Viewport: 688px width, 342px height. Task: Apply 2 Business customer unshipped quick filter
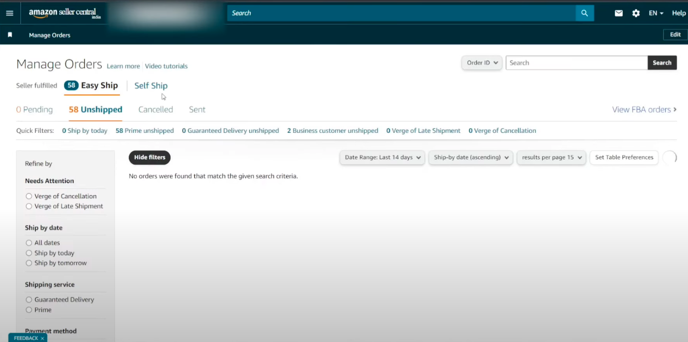333,131
